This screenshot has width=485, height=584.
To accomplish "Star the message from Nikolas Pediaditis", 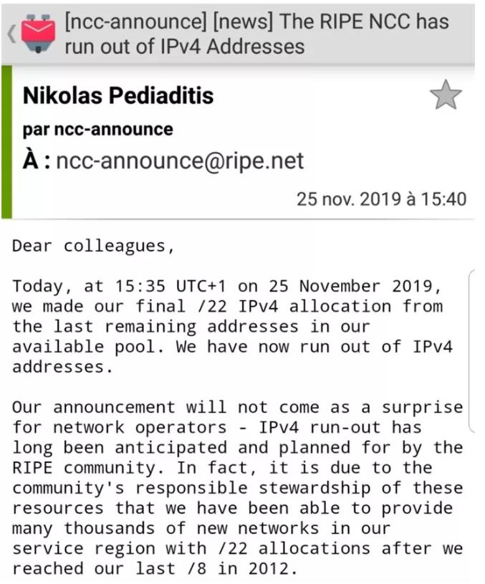I will pos(446,95).
